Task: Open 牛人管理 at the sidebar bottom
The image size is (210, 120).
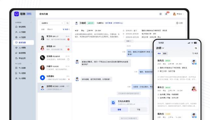Action: click(20, 78)
